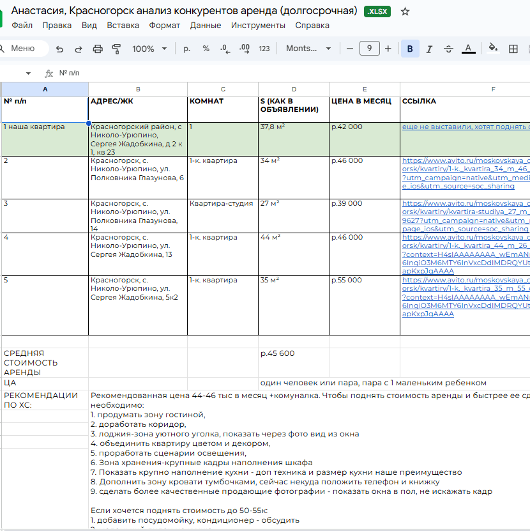The height and width of the screenshot is (531, 530).
Task: Expand the name box dropdown arrow
Action: point(29,73)
